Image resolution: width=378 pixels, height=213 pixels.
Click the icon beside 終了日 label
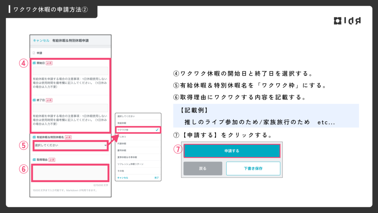click(34, 100)
